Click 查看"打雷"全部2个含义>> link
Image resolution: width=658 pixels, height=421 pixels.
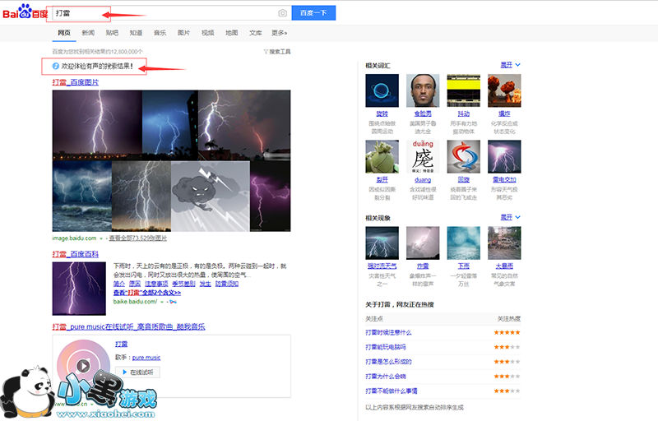click(x=147, y=293)
